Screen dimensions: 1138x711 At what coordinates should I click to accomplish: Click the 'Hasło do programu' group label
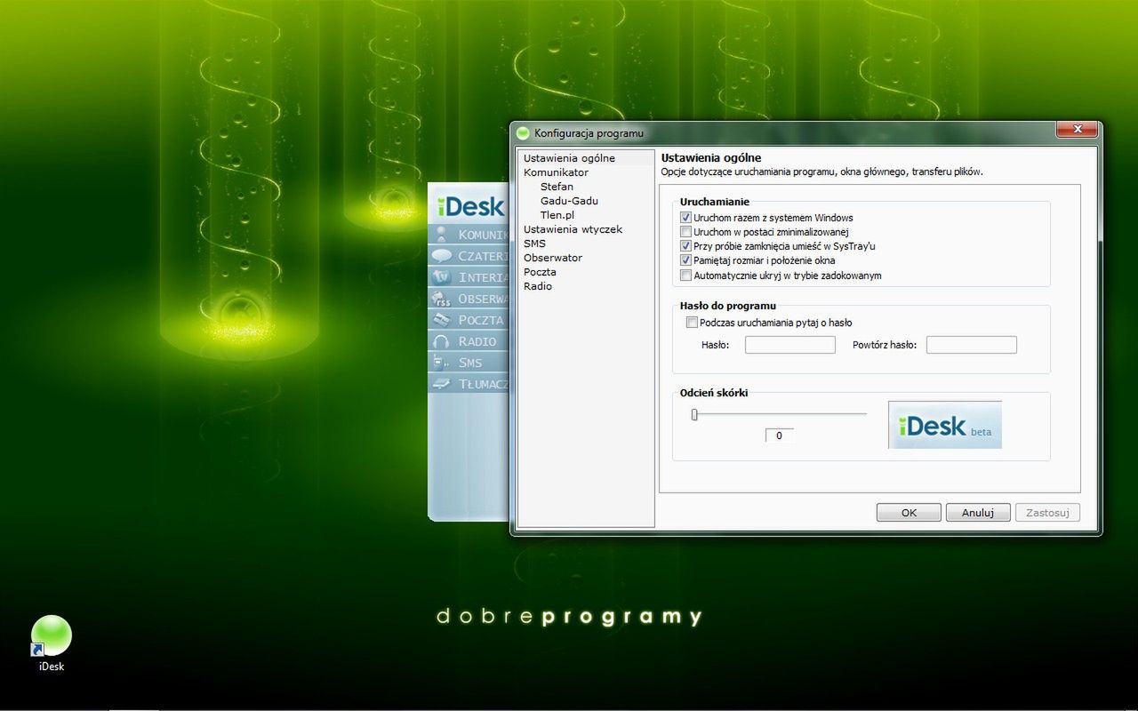728,306
